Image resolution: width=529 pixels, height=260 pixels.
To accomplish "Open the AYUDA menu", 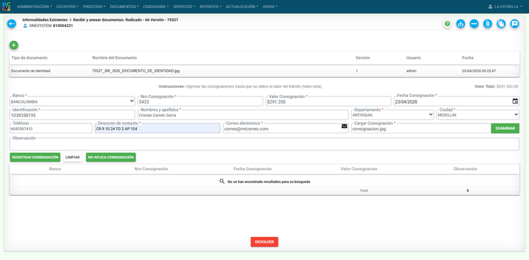I will [x=270, y=7].
